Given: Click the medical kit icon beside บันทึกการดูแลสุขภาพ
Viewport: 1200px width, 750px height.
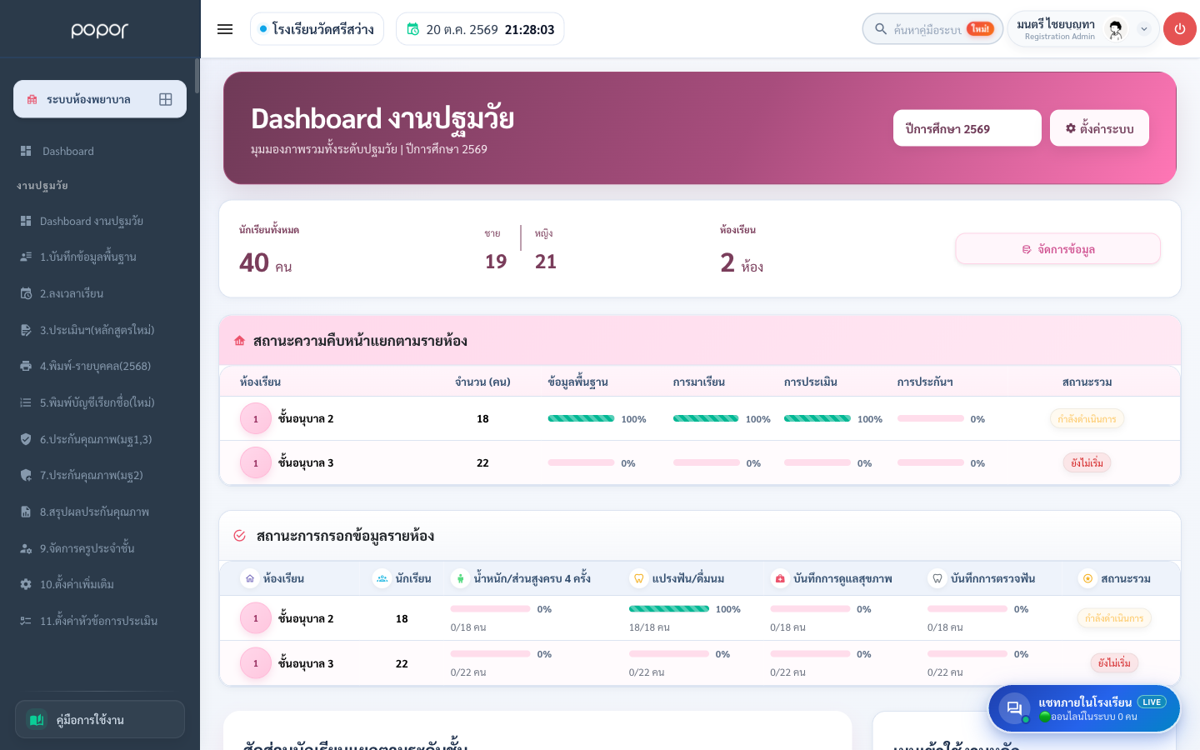Looking at the screenshot, I should (780, 578).
